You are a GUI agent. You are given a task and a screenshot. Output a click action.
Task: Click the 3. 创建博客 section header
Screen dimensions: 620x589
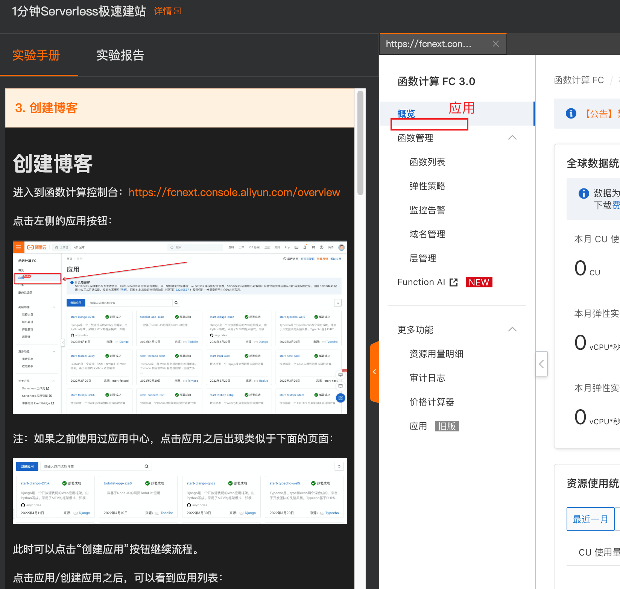point(180,108)
